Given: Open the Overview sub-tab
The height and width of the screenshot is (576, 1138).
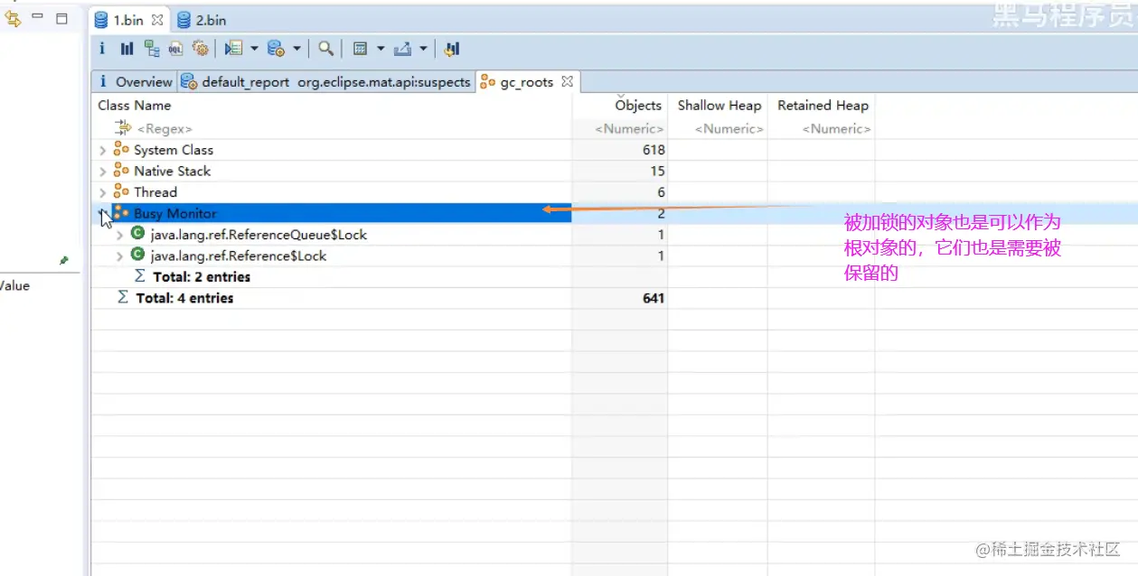Looking at the screenshot, I should pos(136,82).
